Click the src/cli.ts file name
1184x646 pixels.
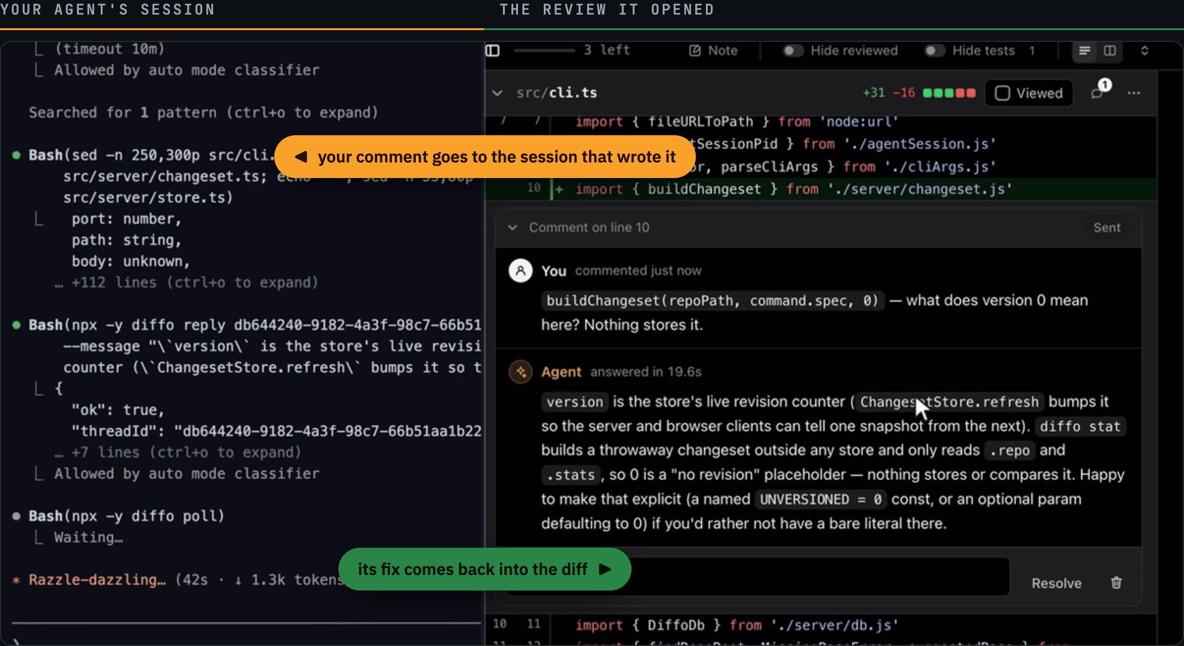click(x=556, y=93)
